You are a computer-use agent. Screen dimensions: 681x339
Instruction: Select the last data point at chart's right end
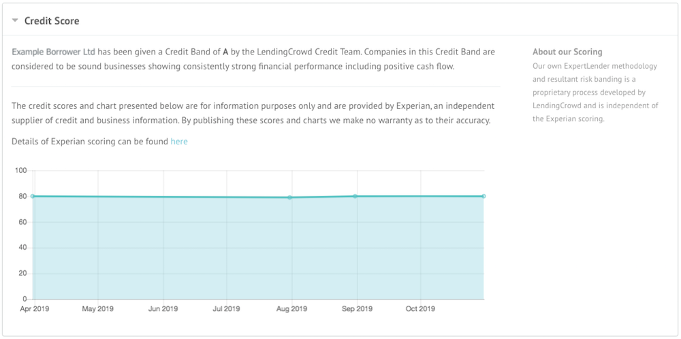484,196
